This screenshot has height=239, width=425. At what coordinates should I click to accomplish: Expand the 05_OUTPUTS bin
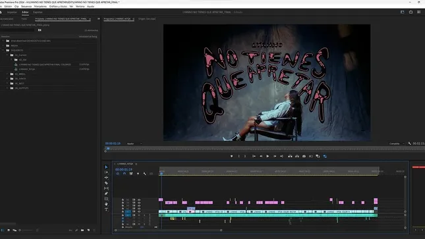click(x=7, y=88)
